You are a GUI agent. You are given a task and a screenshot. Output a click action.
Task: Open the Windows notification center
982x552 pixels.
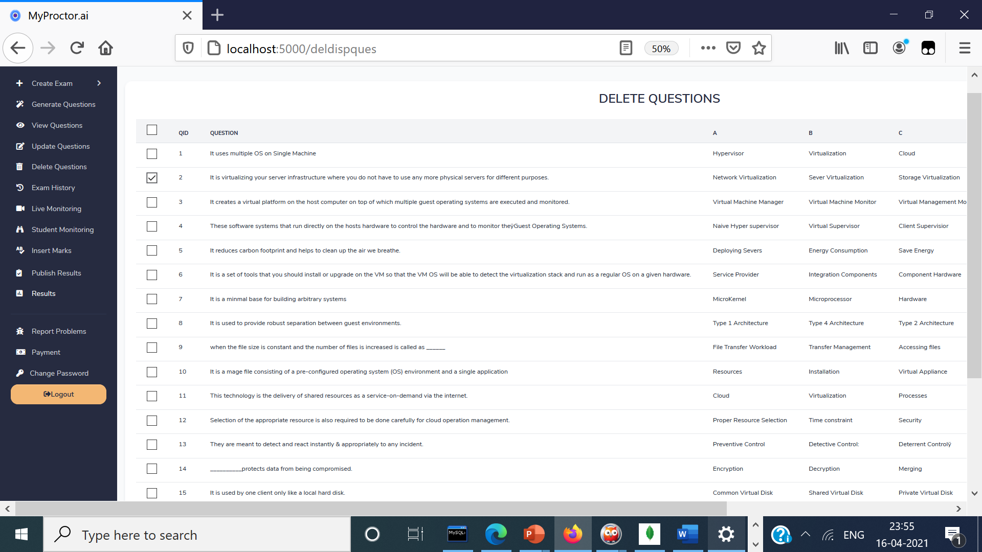[x=954, y=535]
